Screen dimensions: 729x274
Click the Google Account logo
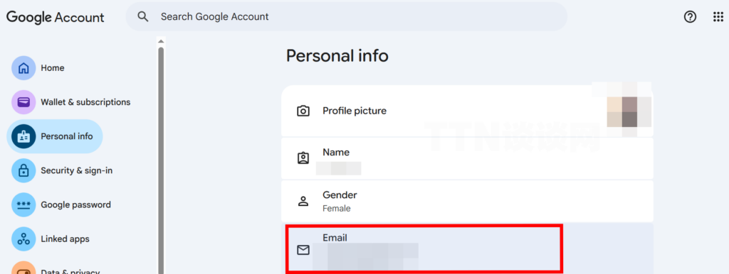point(56,17)
